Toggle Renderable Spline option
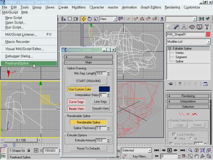Screen dimensions: 213x160 pos(88,122)
